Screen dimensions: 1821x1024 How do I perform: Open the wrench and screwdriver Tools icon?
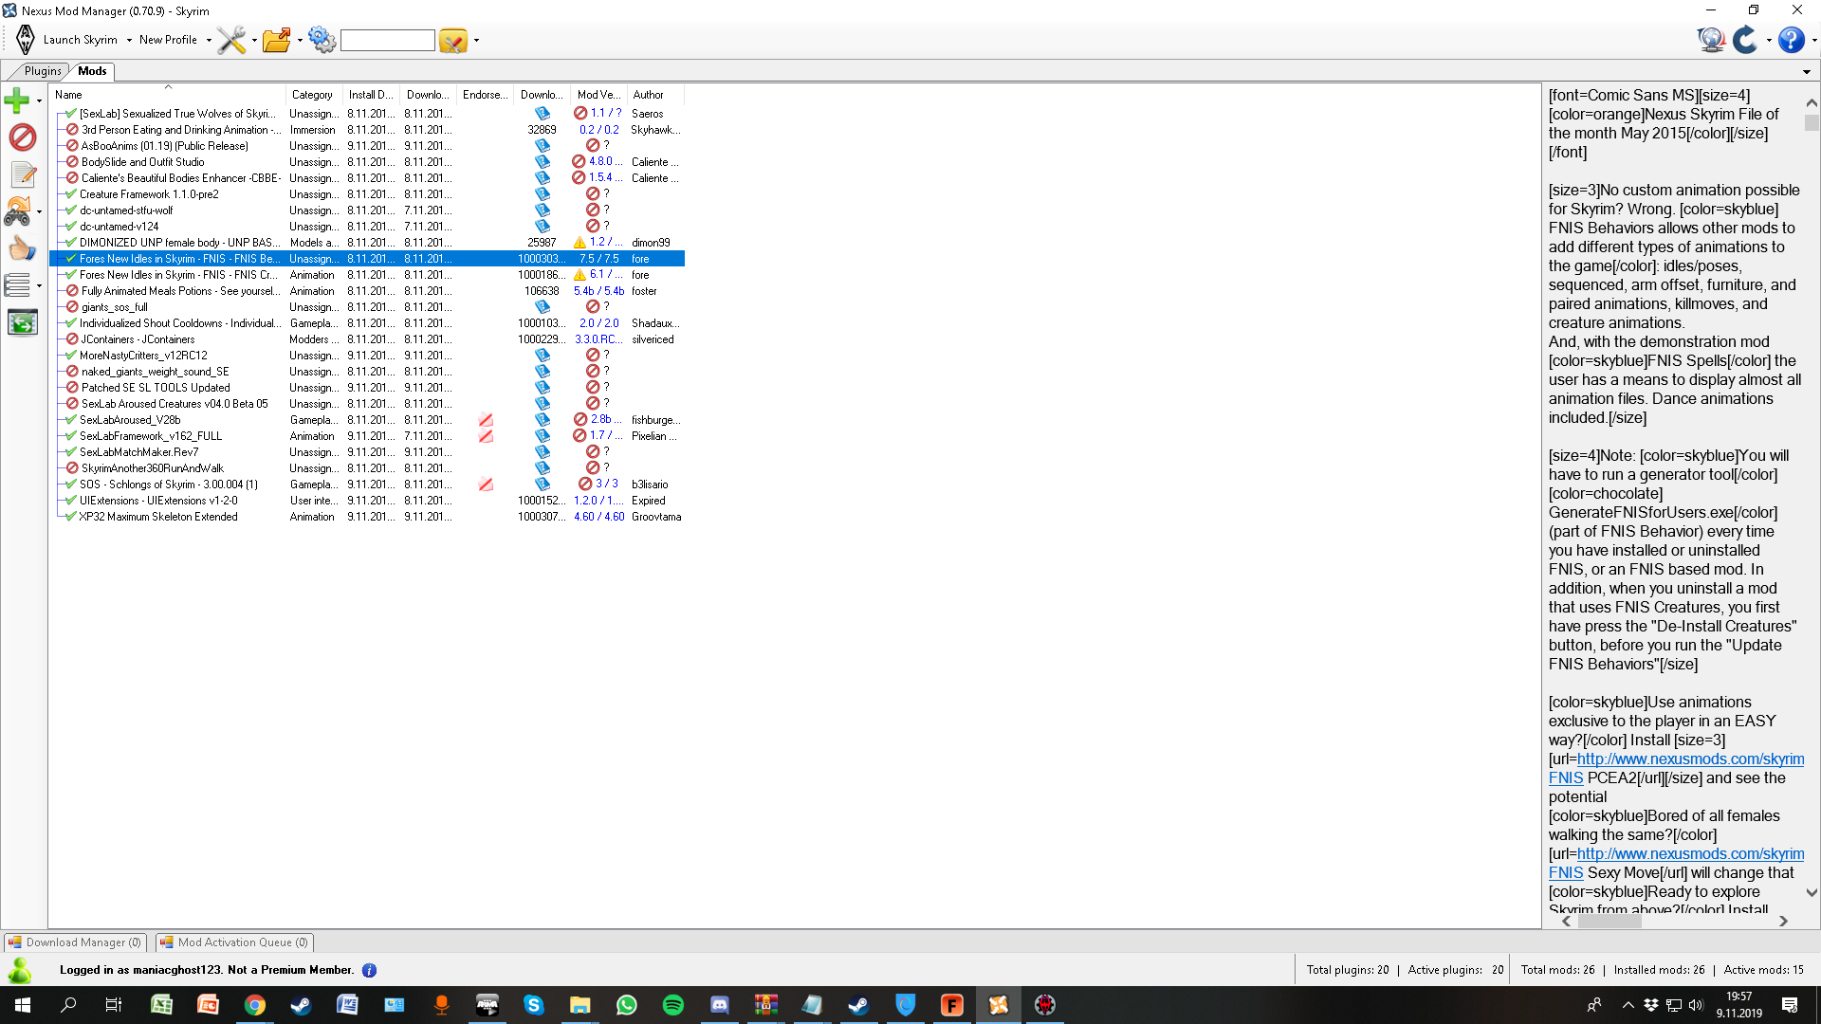pyautogui.click(x=231, y=40)
